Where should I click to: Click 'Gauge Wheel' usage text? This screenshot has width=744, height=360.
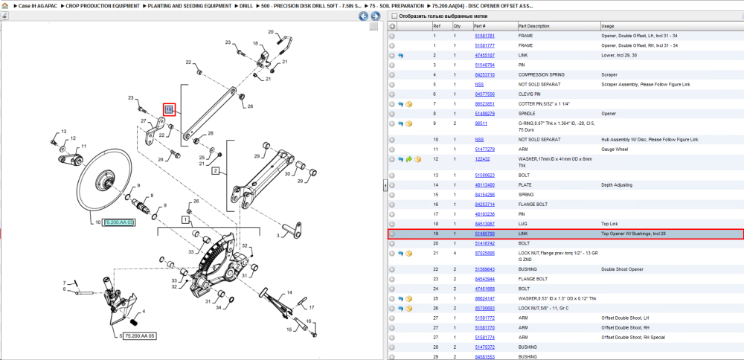(613, 150)
